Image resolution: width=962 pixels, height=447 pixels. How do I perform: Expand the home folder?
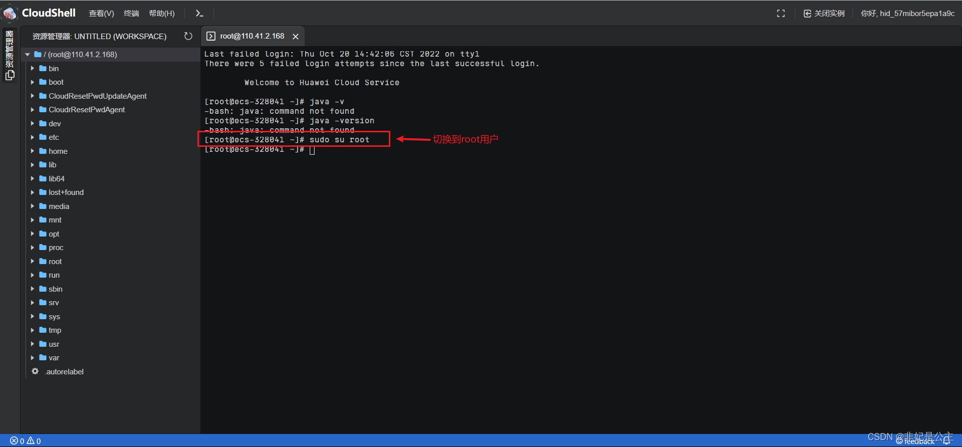coord(33,151)
